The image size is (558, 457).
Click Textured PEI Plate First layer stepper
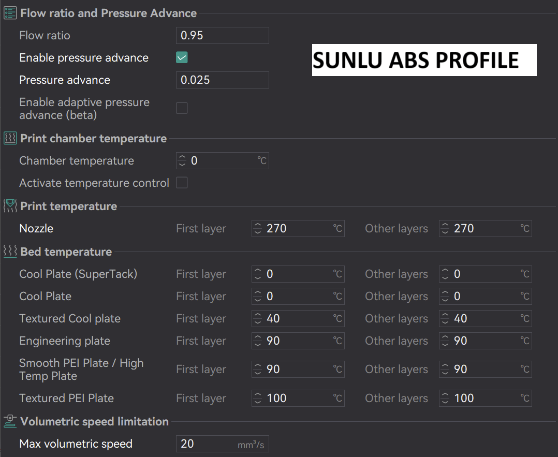coord(258,399)
